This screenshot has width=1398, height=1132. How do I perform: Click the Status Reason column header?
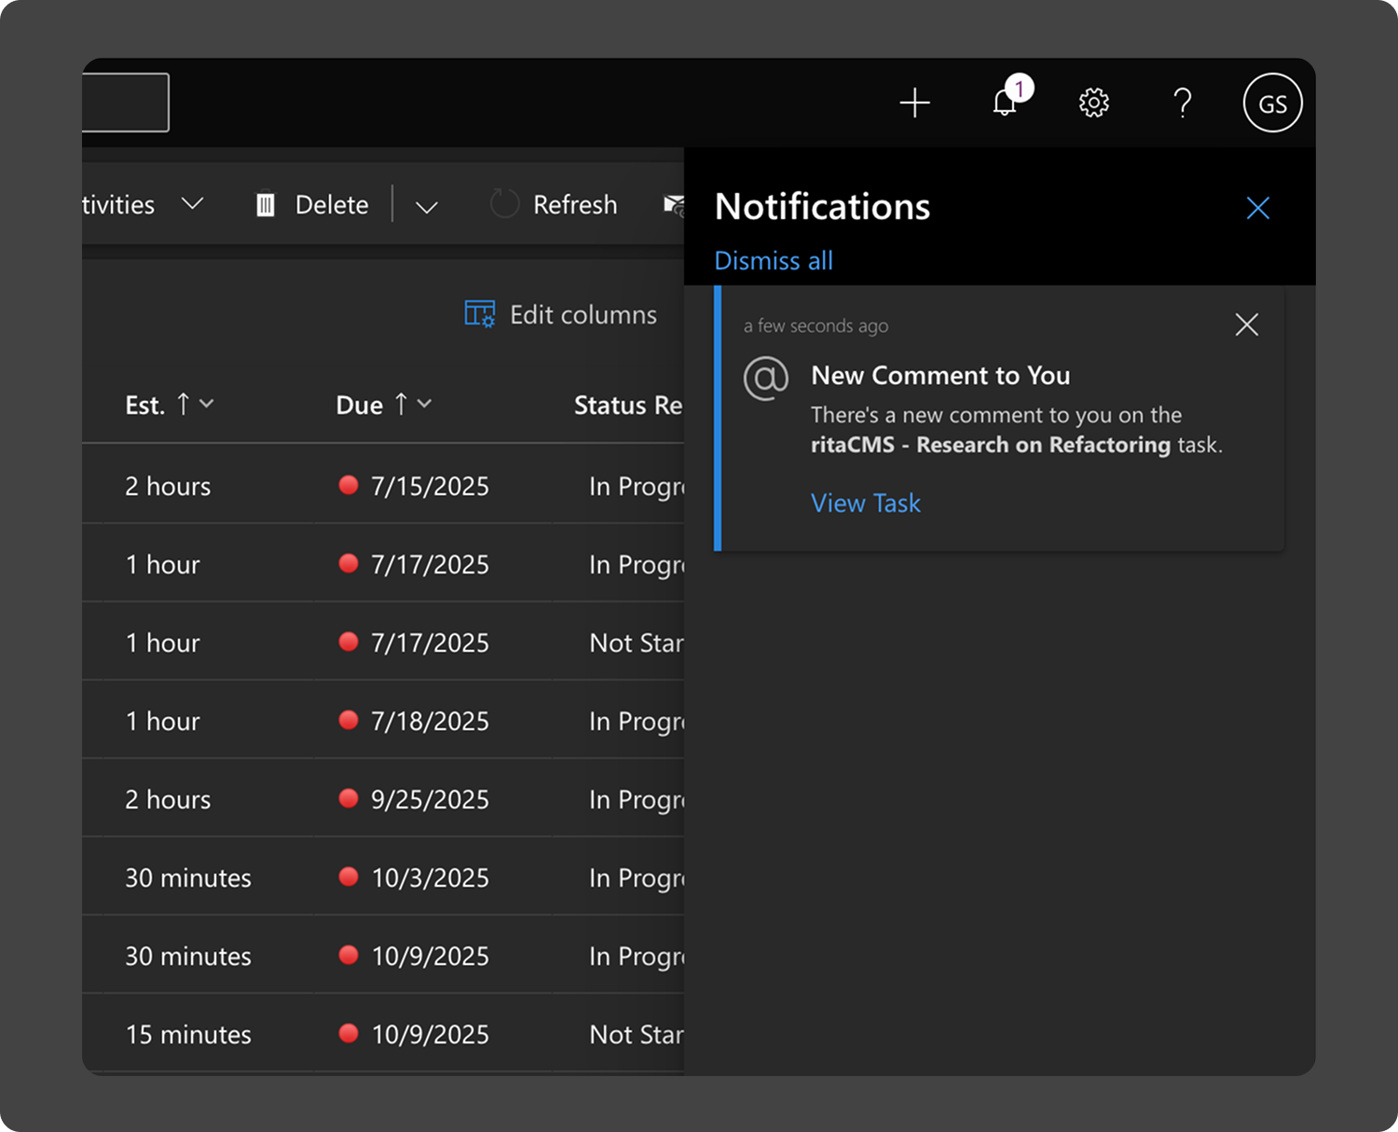[x=627, y=406]
